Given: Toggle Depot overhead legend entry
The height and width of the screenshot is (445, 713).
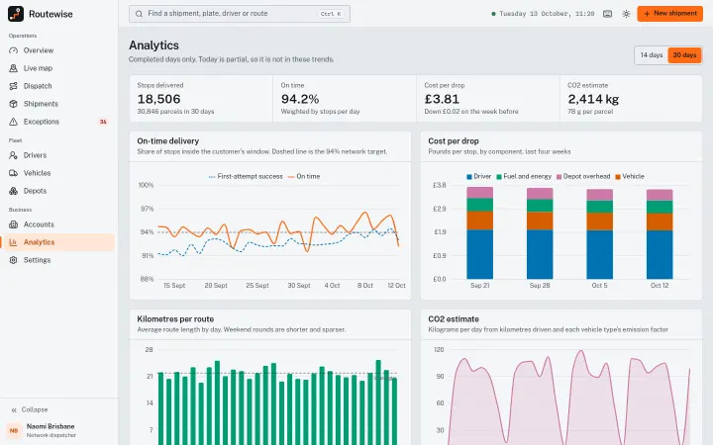Looking at the screenshot, I should [x=583, y=176].
